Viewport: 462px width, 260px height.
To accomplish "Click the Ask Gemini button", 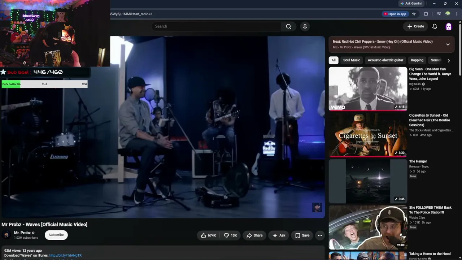I will pos(411,4).
